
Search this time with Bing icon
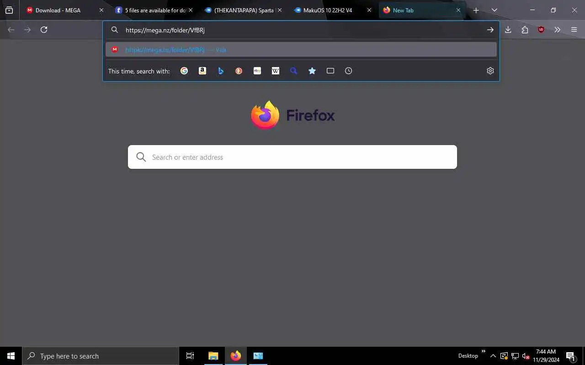point(221,71)
